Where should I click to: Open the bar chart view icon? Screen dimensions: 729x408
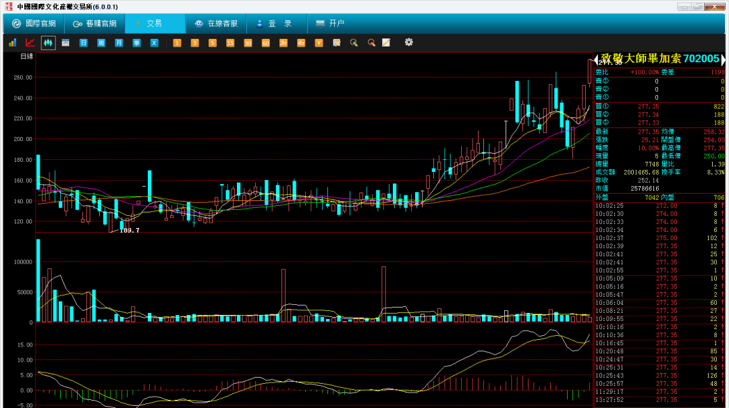click(13, 42)
